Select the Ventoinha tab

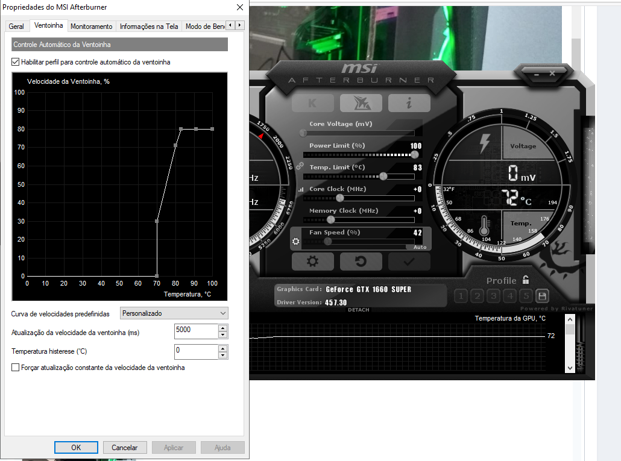(x=48, y=25)
